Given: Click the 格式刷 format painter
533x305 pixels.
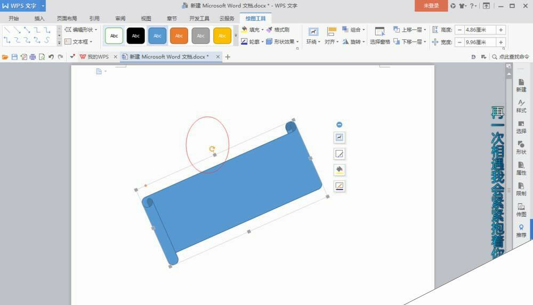Looking at the screenshot, I should coord(278,30).
